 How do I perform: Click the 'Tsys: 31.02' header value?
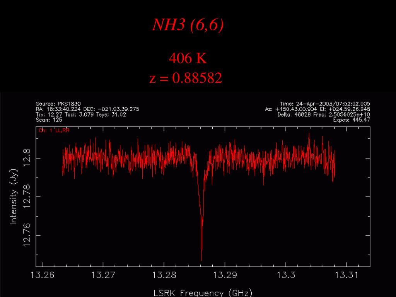click(111, 114)
